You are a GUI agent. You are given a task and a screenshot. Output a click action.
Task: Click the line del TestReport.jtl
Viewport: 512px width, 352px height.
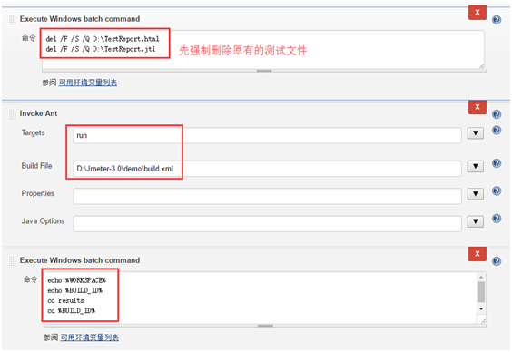click(101, 49)
